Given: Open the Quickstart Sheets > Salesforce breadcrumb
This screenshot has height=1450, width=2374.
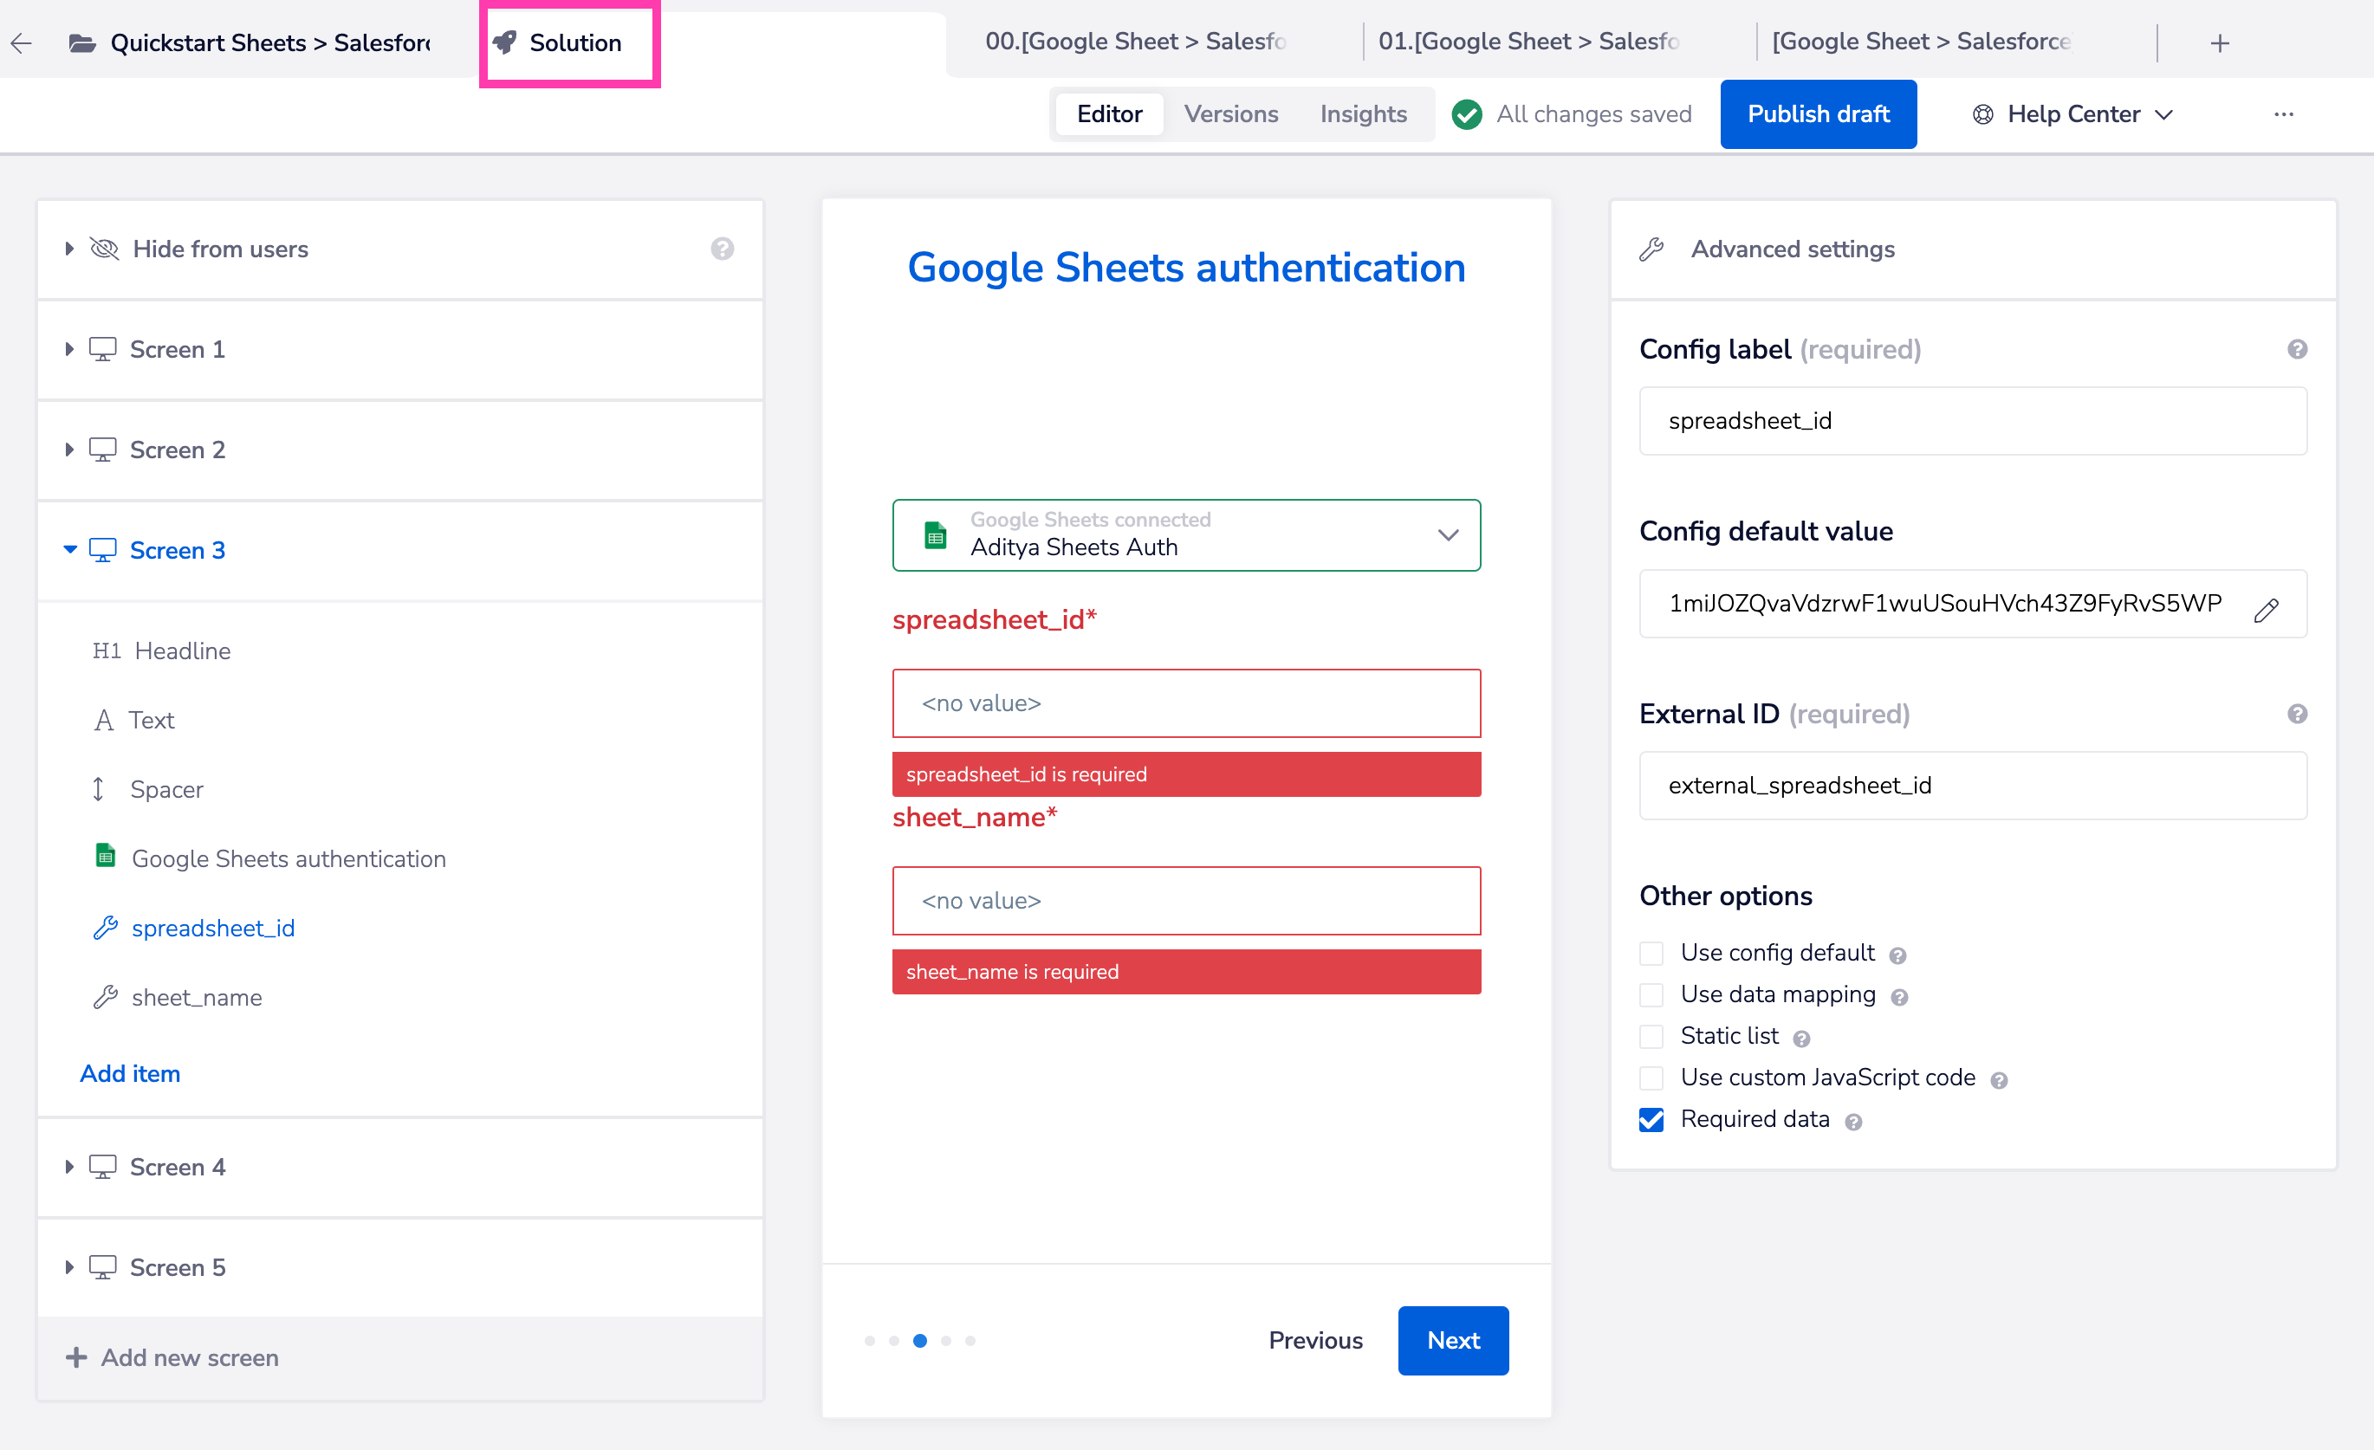Looking at the screenshot, I should click(269, 42).
